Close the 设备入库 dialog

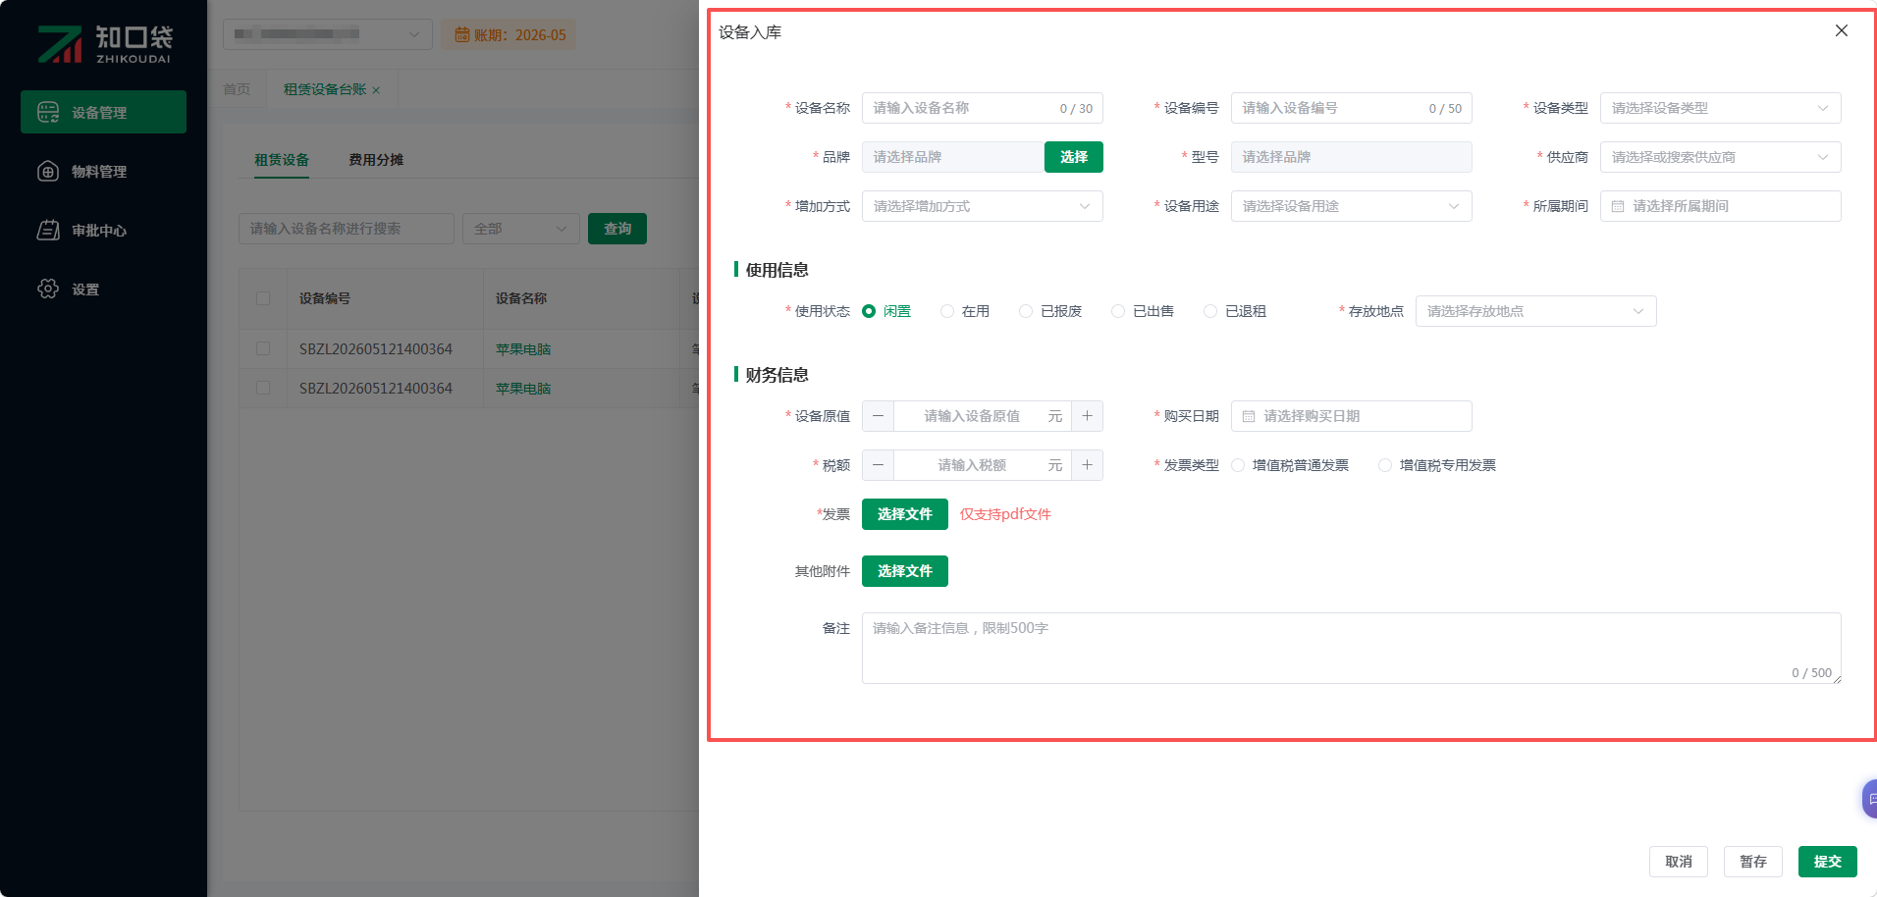coord(1842,30)
